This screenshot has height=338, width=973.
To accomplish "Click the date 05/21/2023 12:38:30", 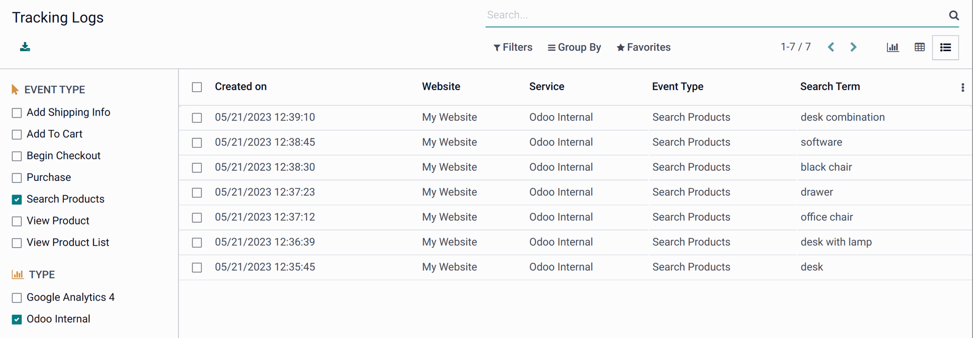I will tap(265, 167).
